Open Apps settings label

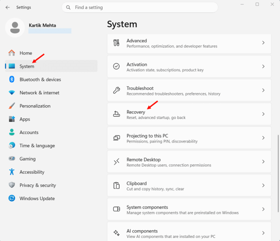point(25,119)
